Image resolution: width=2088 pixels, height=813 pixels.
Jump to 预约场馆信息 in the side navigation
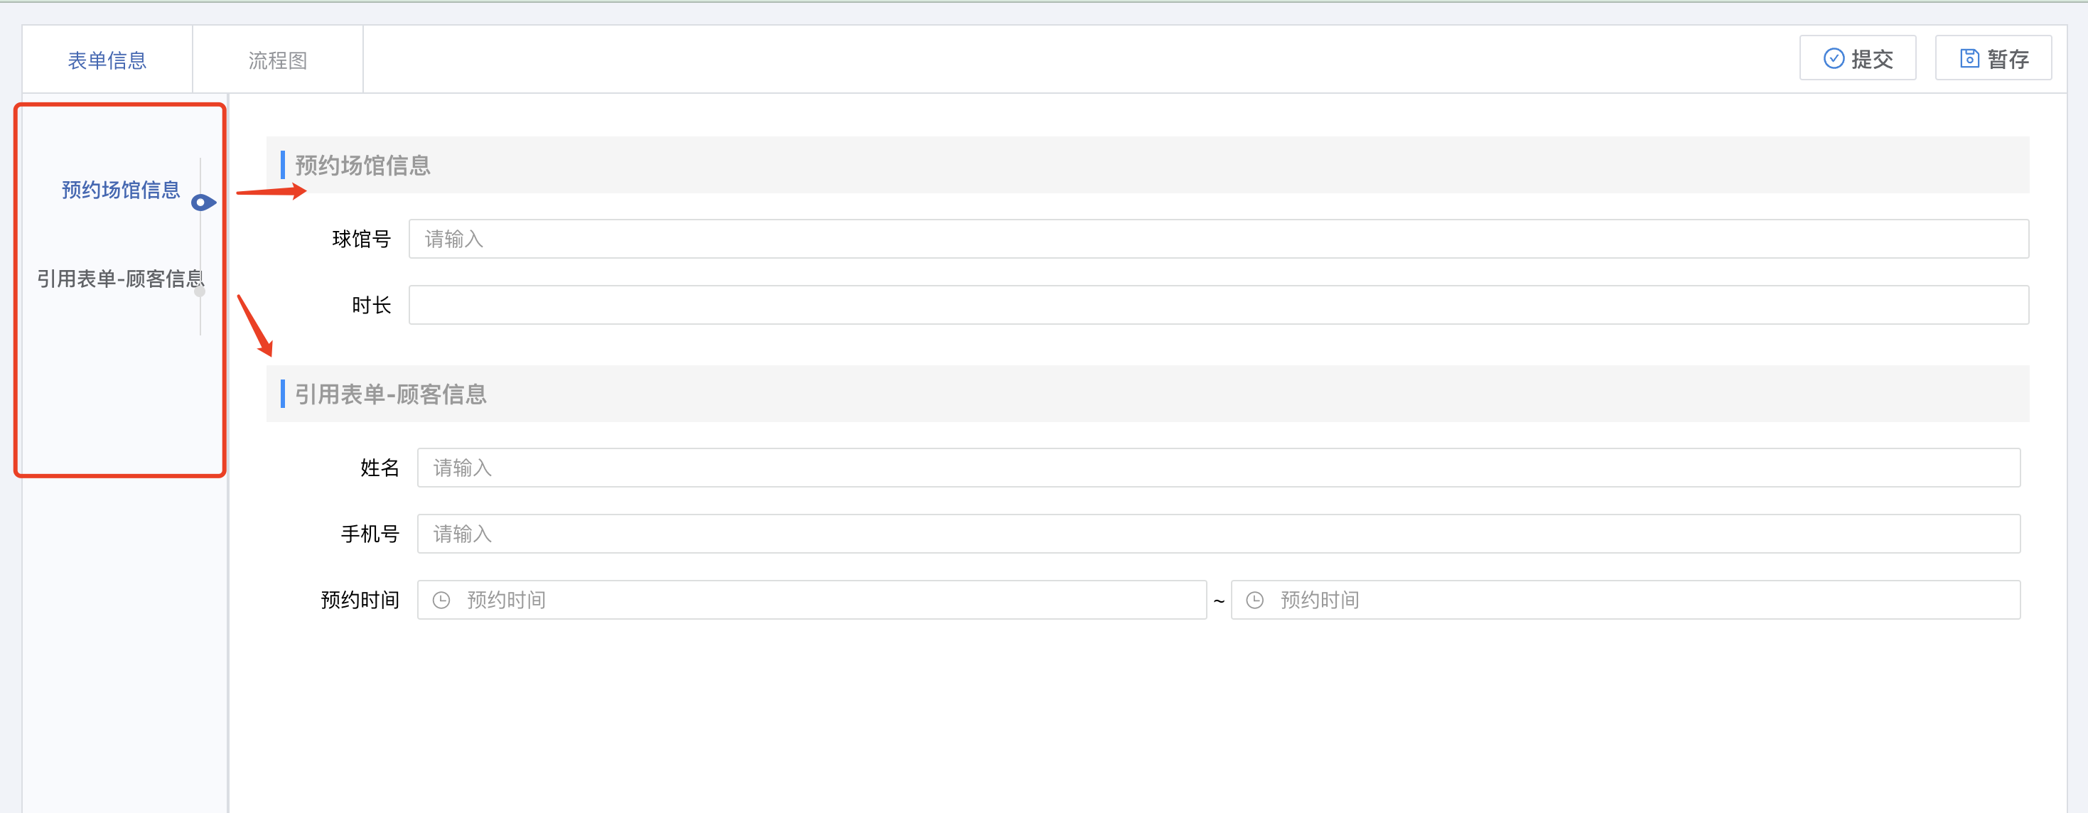pyautogui.click(x=121, y=190)
